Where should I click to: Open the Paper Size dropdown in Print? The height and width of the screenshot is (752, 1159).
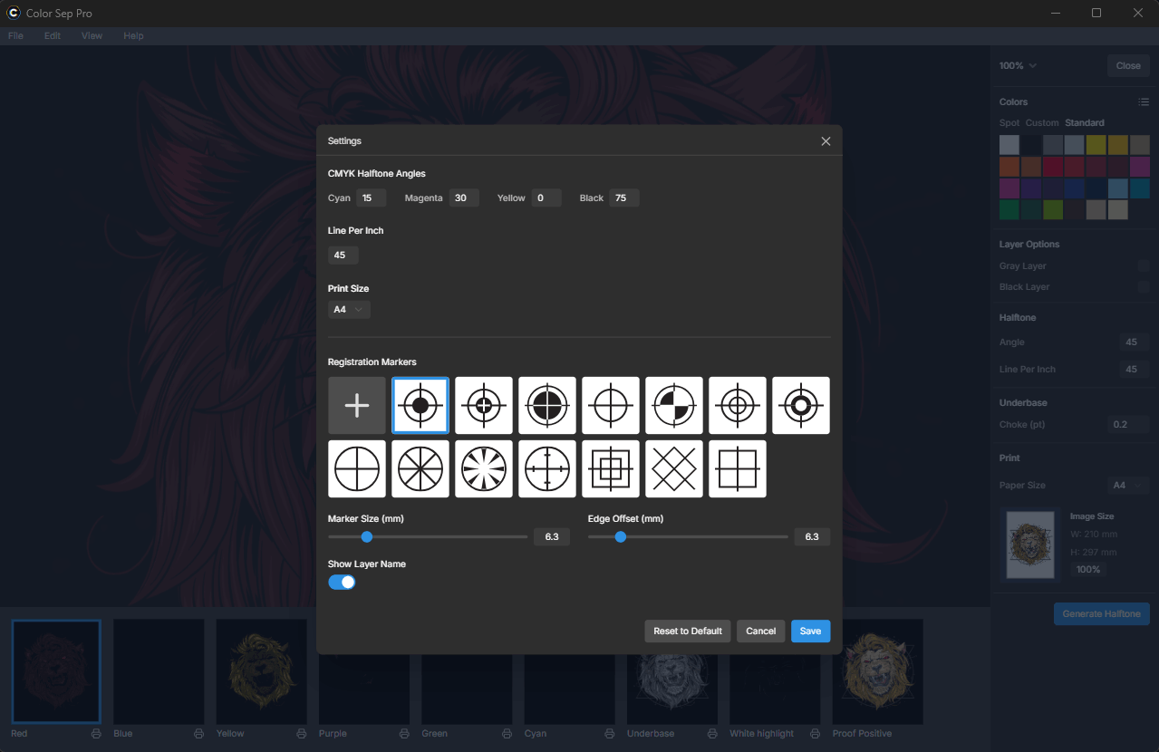pos(1129,486)
